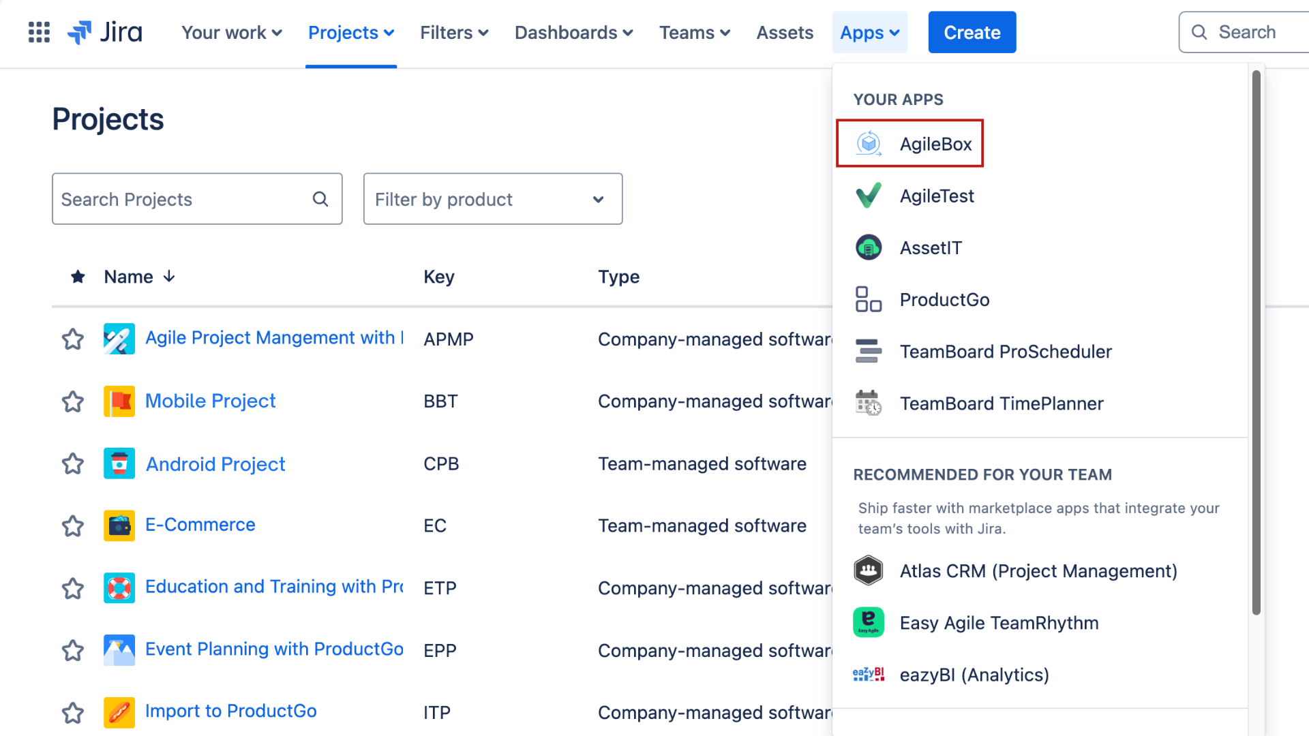Viewport: 1309px width, 736px height.
Task: Click the ProductGo squares icon
Action: [x=869, y=299]
